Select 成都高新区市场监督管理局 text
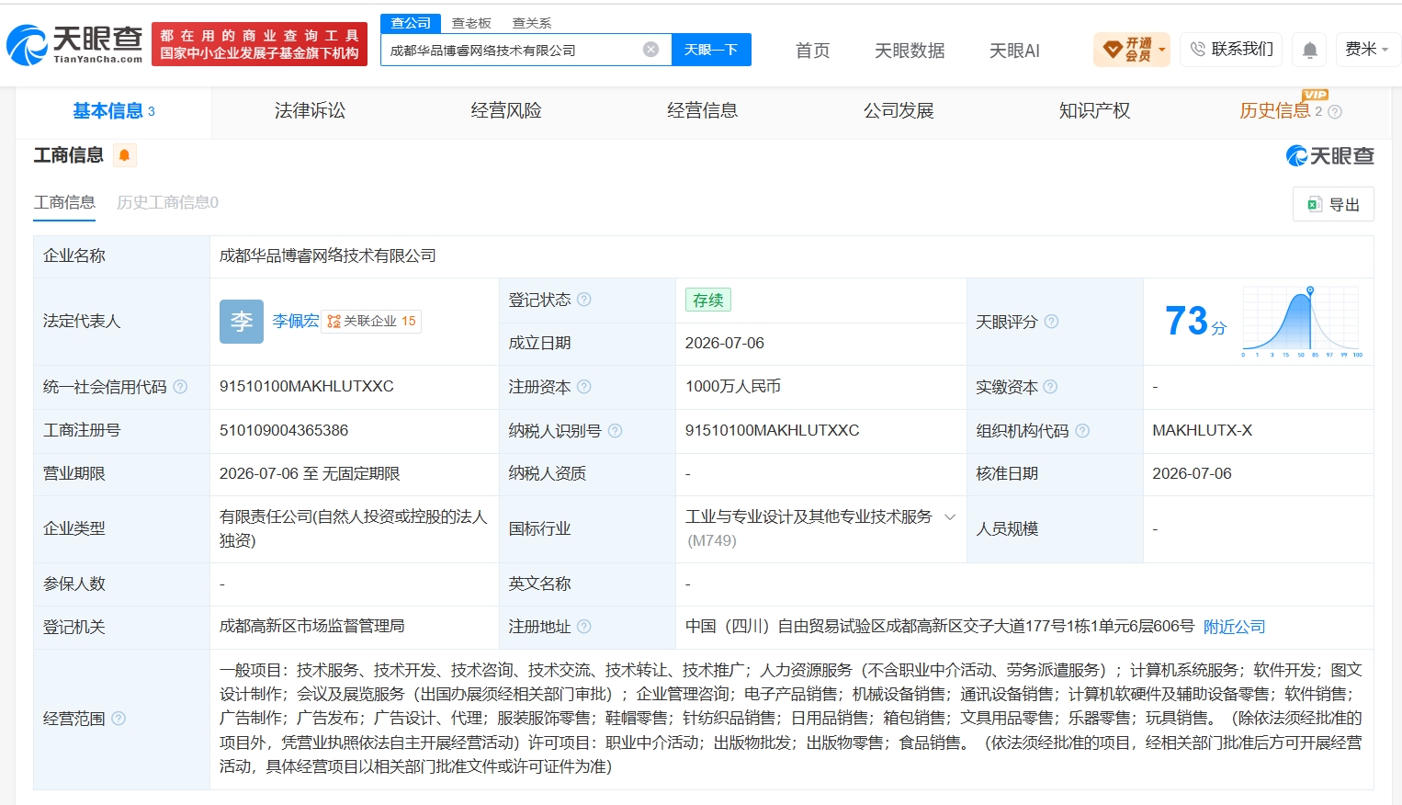The image size is (1402, 805). point(312,626)
